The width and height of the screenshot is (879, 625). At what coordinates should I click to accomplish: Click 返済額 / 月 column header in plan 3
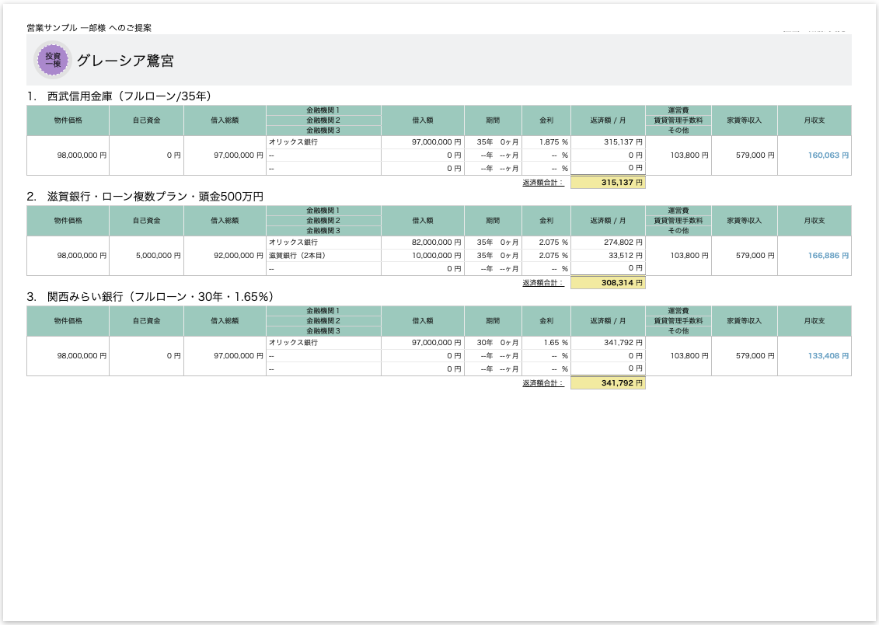pyautogui.click(x=608, y=321)
